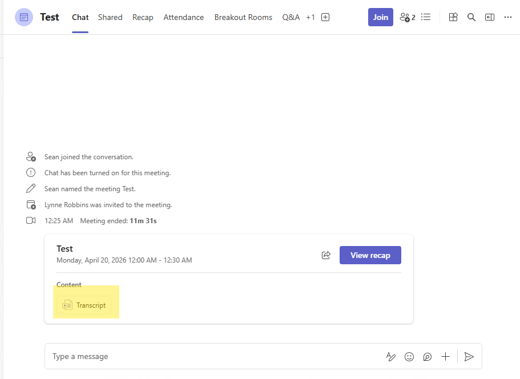This screenshot has width=520, height=379.
Task: Add a tab with the plus icon
Action: coord(325,17)
